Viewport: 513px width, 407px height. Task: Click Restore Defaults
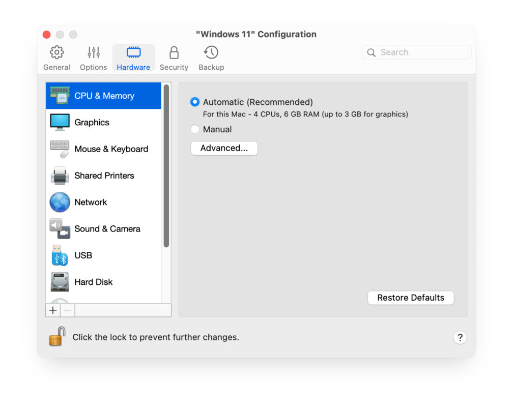point(411,298)
